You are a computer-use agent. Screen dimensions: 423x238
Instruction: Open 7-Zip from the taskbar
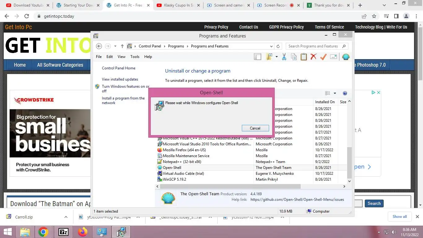pyautogui.click(x=63, y=232)
